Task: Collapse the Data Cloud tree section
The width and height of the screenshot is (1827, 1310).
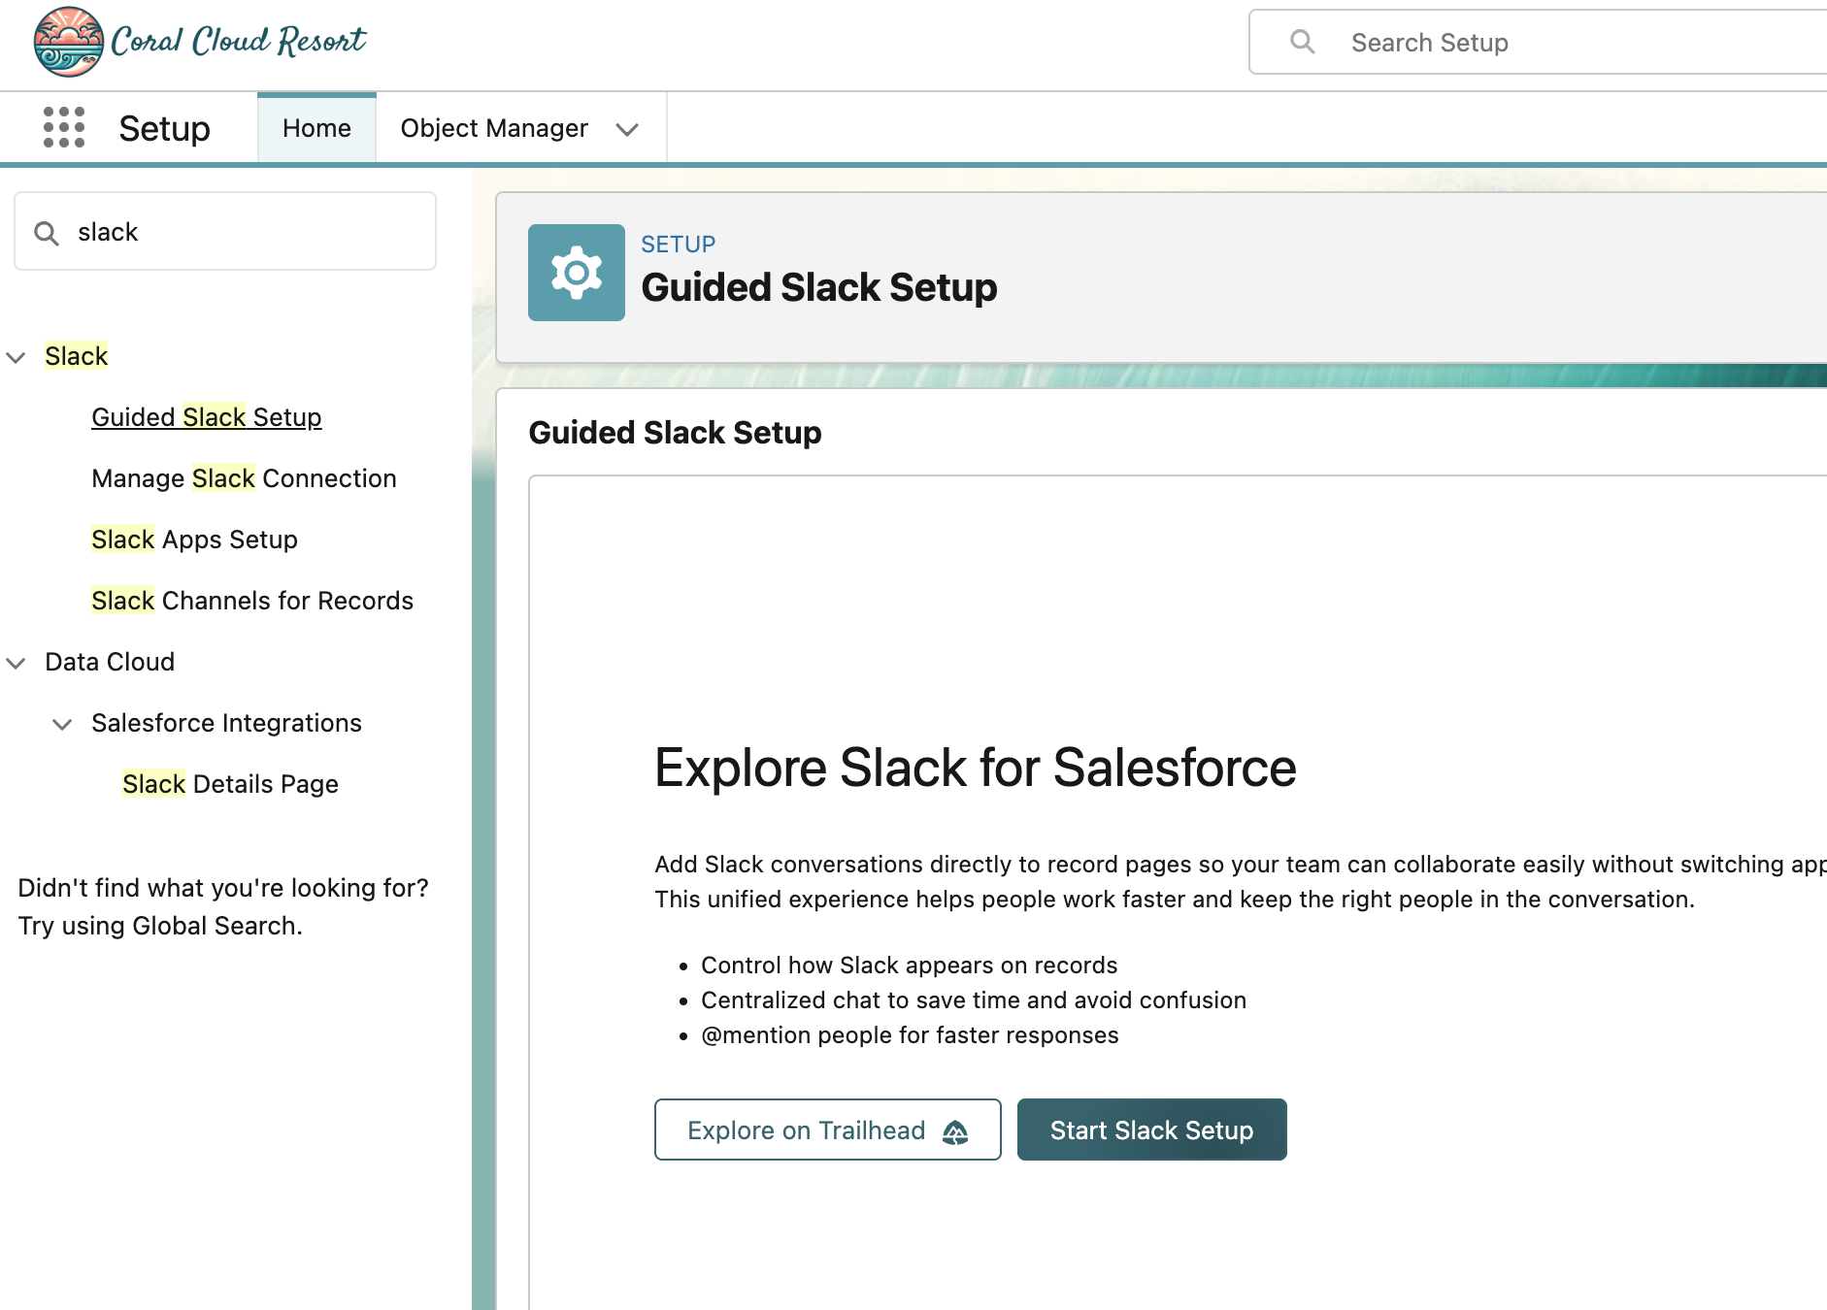Action: pos(16,663)
